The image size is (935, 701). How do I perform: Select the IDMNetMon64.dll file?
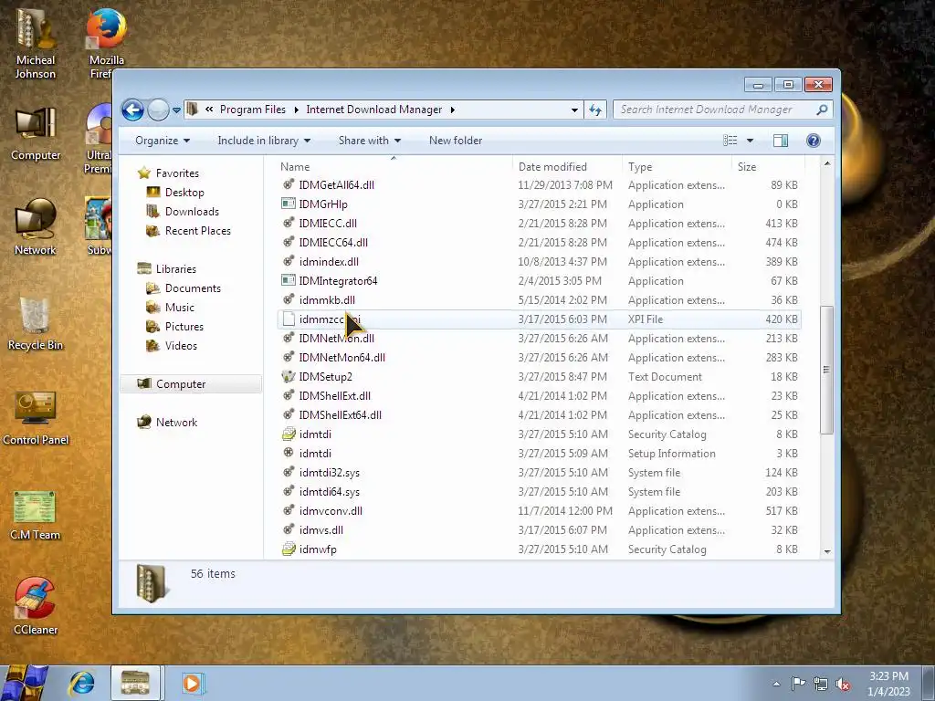[x=341, y=358]
